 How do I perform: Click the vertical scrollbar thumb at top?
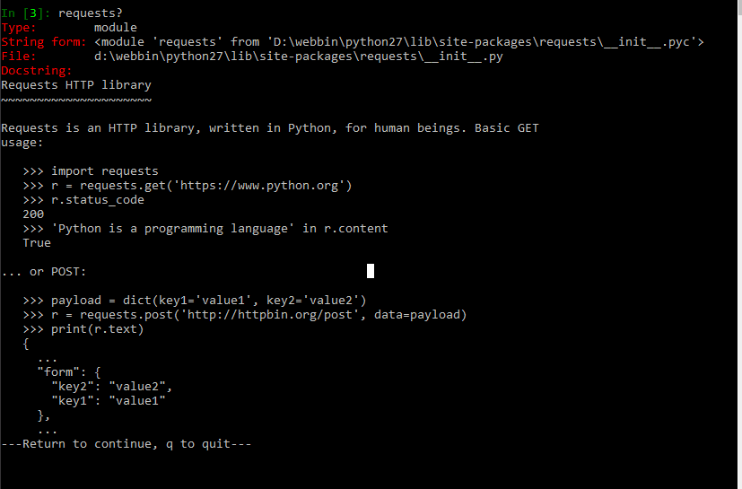(x=739, y=7)
